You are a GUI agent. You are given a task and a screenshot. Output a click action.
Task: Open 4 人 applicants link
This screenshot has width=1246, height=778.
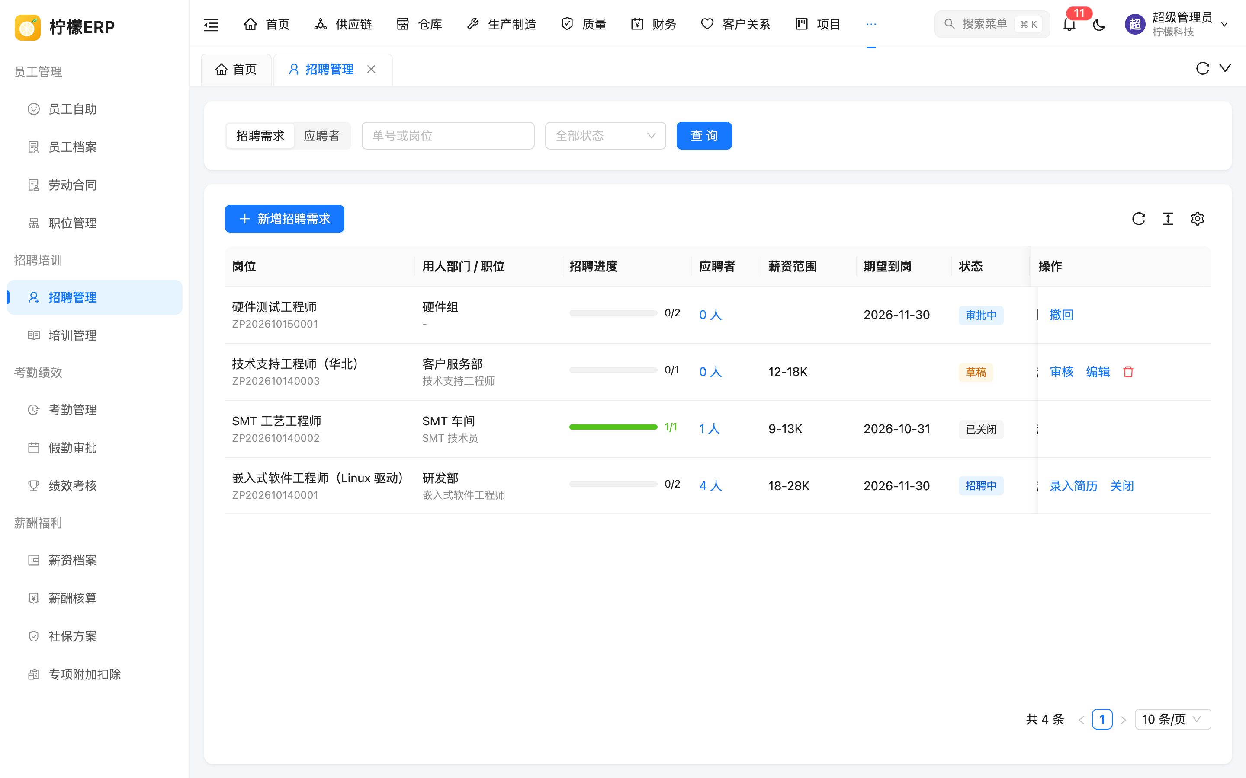(710, 486)
